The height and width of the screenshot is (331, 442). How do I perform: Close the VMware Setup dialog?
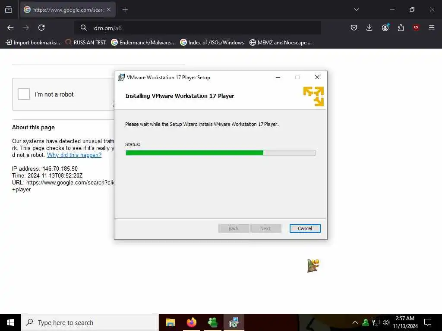click(317, 78)
